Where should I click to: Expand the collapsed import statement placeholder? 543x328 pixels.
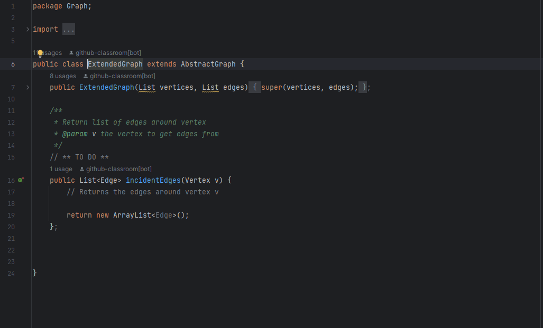68,29
